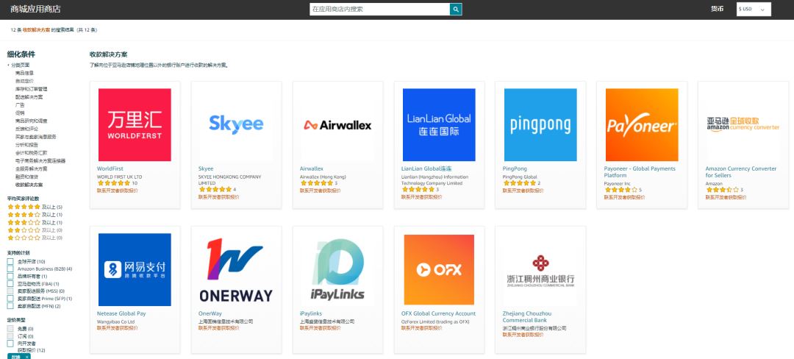Click Amazon Currency Converter's star rating

(724, 189)
